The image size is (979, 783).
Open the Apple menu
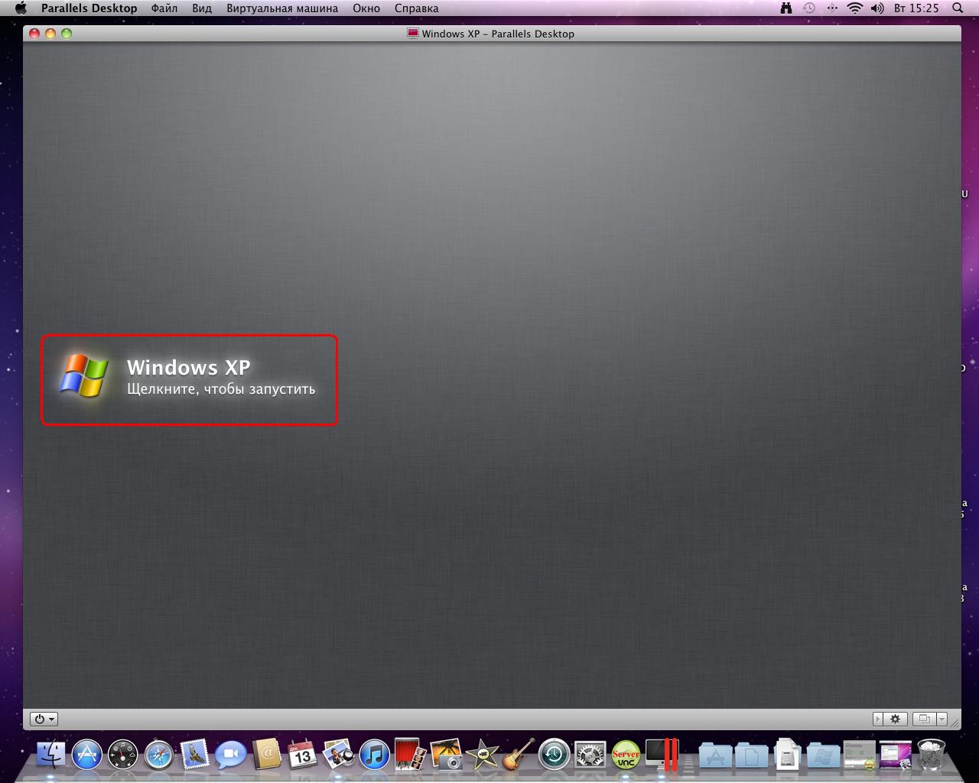[21, 8]
